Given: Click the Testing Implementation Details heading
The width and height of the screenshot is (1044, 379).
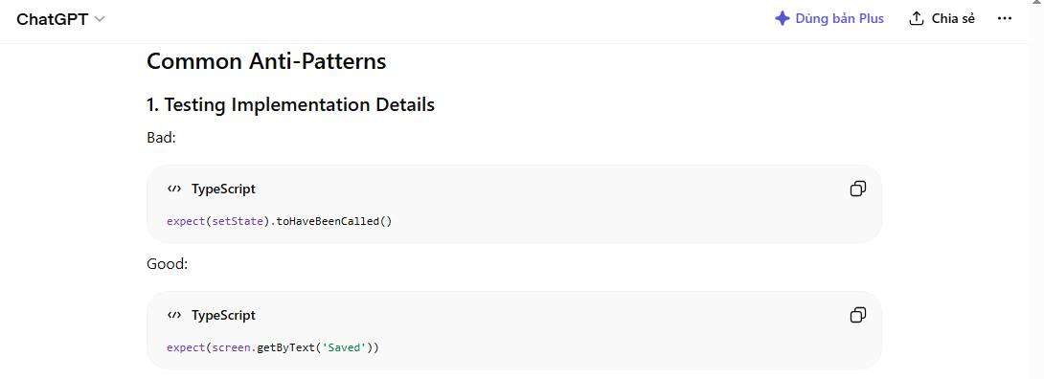Looking at the screenshot, I should tap(290, 104).
